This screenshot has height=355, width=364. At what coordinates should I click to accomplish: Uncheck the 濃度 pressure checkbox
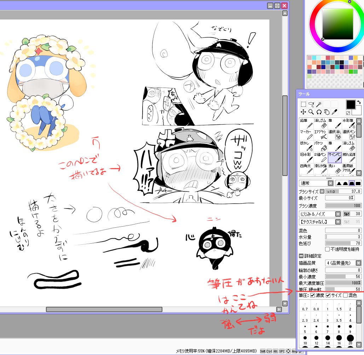pos(312,295)
